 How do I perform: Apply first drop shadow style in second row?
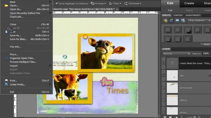coord(168,39)
